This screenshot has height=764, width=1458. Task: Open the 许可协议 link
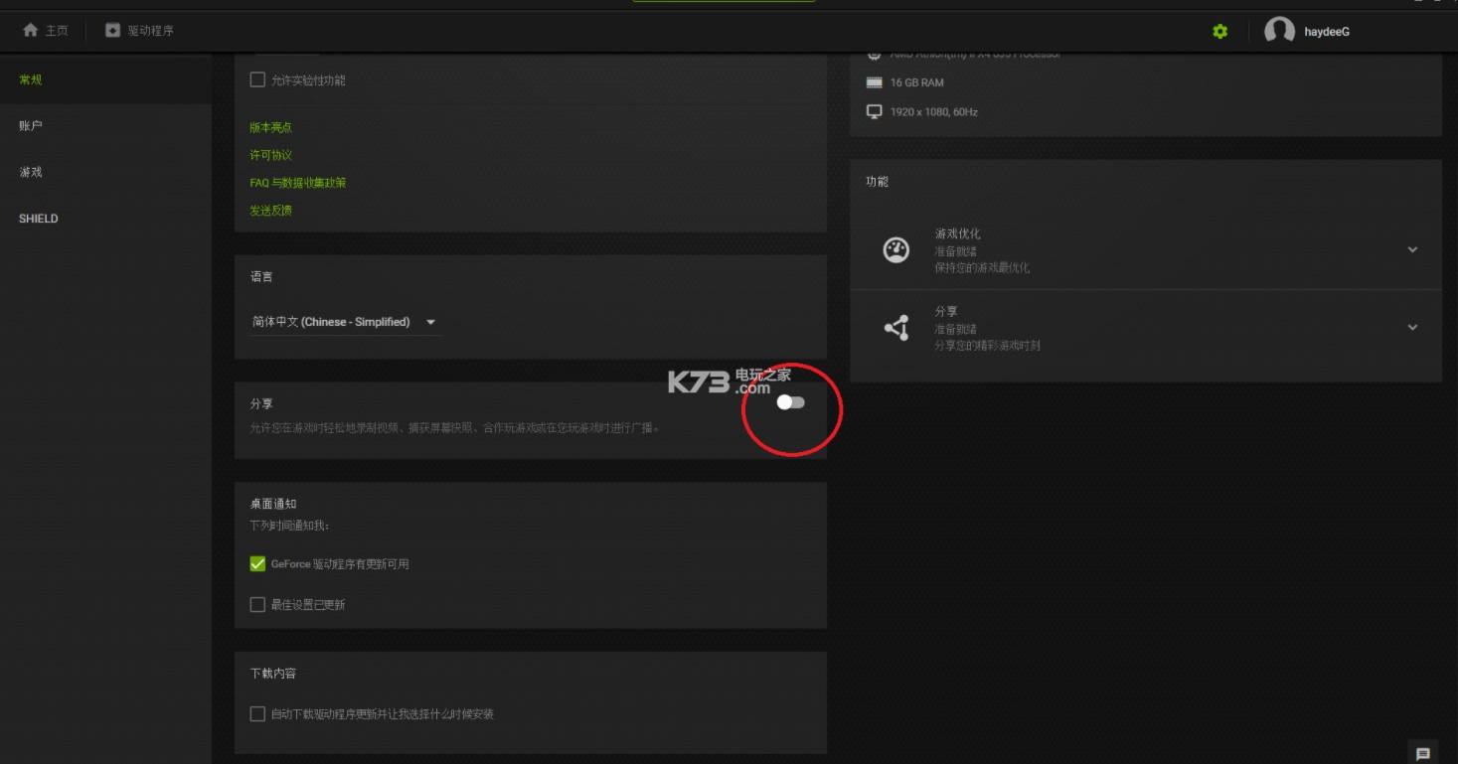tap(270, 155)
